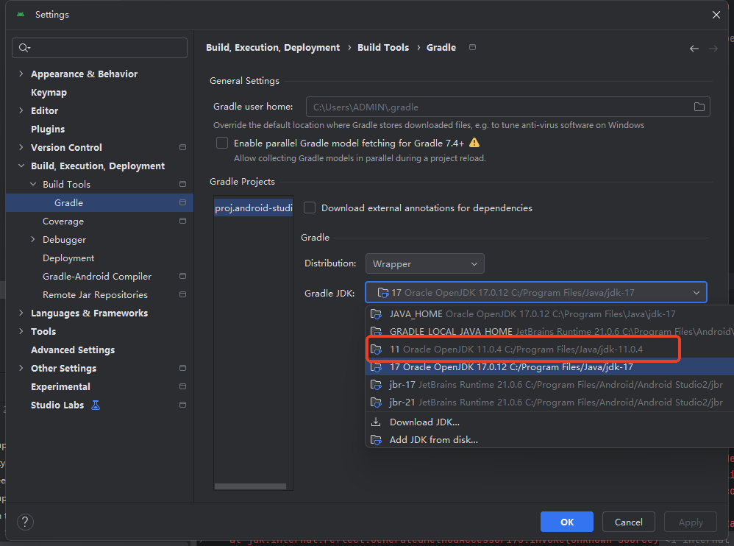Expand Appearance & Behavior section
The width and height of the screenshot is (734, 546).
tap(21, 74)
